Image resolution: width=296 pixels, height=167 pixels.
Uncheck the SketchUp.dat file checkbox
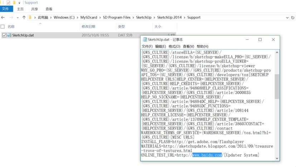coord(4,35)
